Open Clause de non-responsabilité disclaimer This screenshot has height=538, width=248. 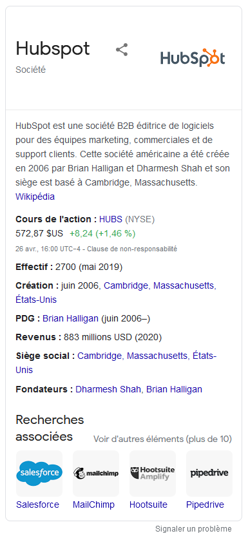click(132, 249)
